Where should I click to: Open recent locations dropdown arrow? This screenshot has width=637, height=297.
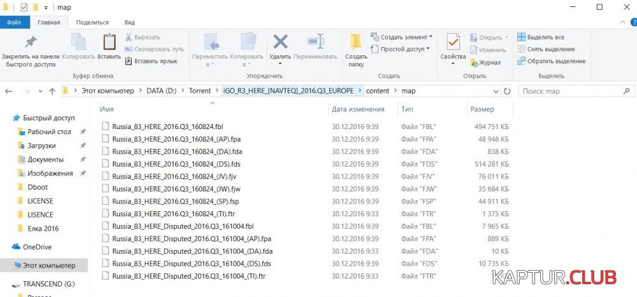[x=40, y=92]
